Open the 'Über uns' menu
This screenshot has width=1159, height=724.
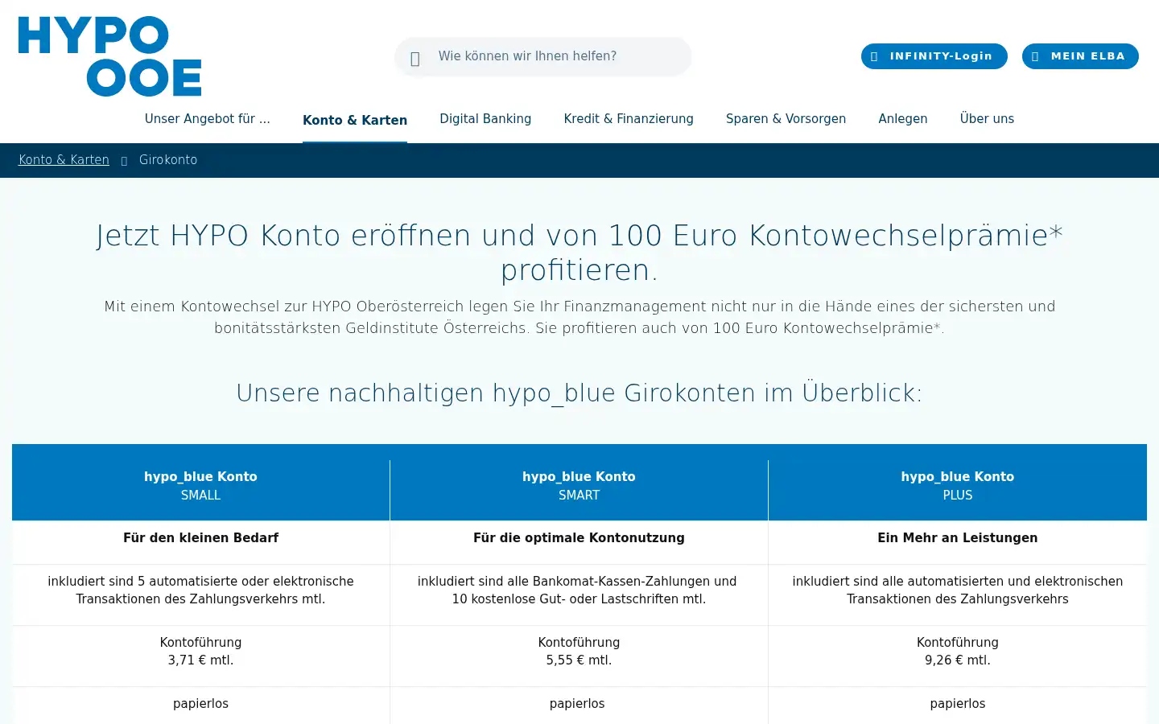click(987, 119)
